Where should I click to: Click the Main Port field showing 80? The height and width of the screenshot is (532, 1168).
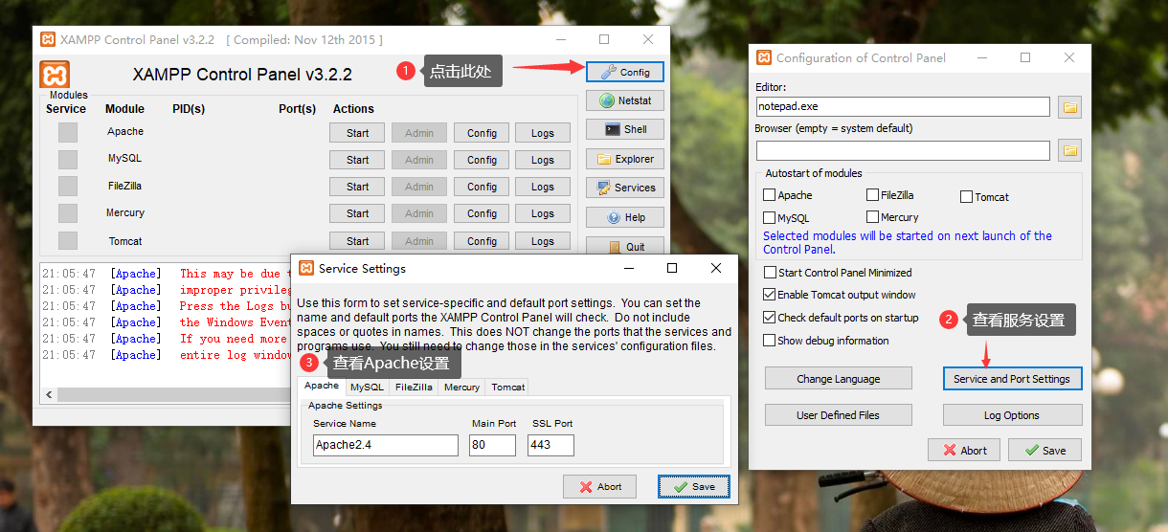[x=493, y=445]
